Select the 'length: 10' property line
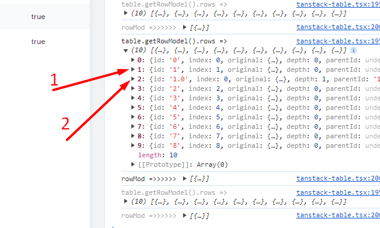This screenshot has height=228, width=380. (158, 155)
